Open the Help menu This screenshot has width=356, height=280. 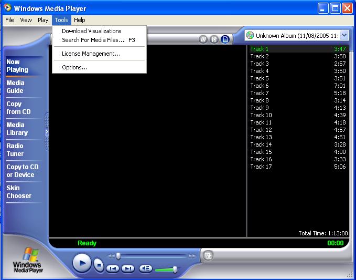click(80, 20)
